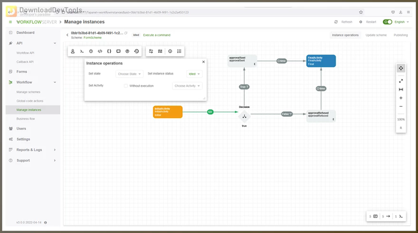Select the move/pan tool icon
Image resolution: width=418 pixels, height=233 pixels.
tap(401, 68)
